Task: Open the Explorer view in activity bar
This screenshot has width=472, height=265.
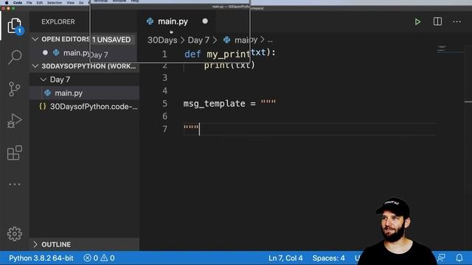Action: coord(14,26)
